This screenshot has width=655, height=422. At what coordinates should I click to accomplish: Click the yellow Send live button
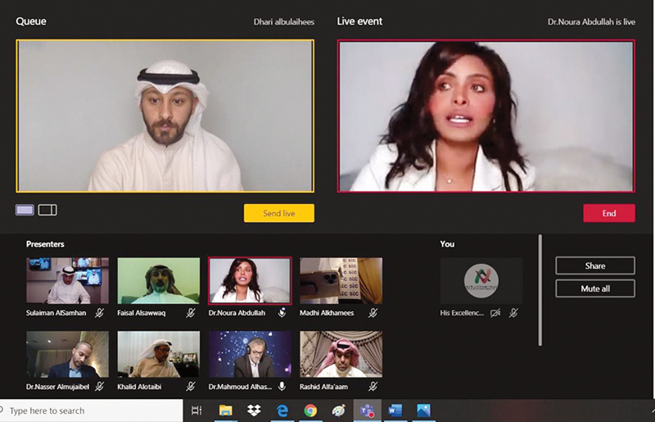coord(279,213)
